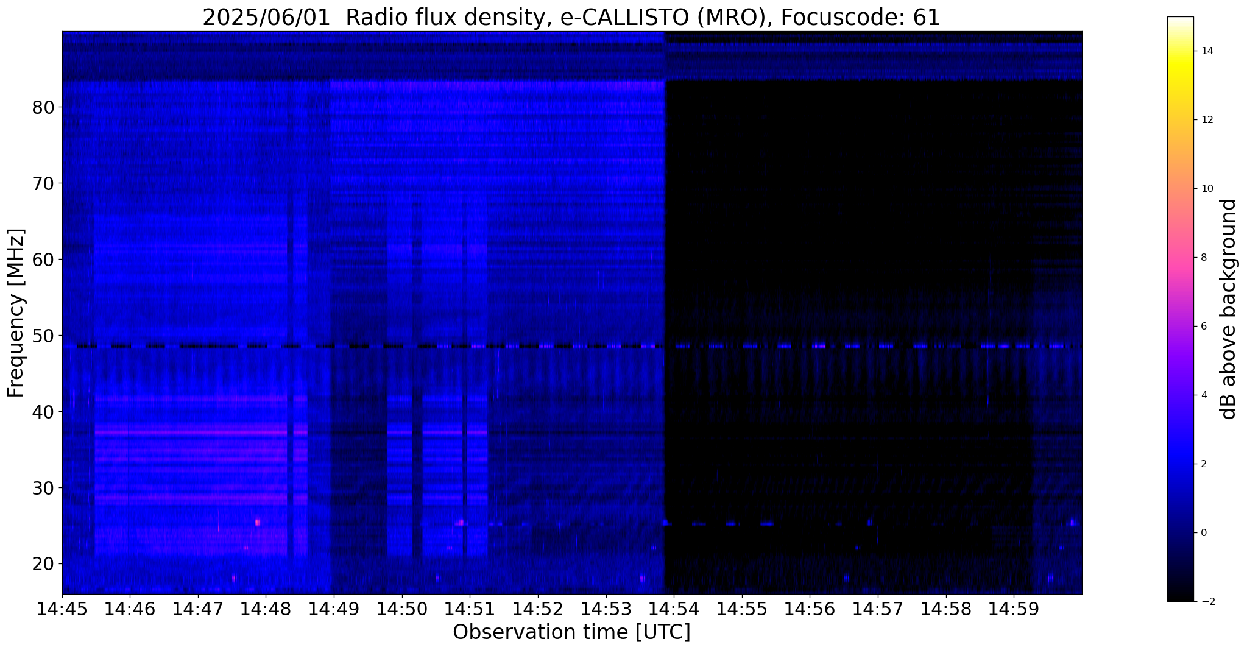The height and width of the screenshot is (650, 1247).
Task: Click the 50 MHz frequency tick label
Action: (x=42, y=336)
